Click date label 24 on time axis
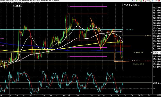Screen dimensions: 161x97 click(x=69, y=95)
